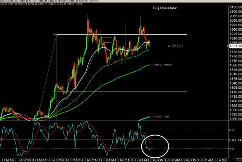The image size is (242, 162).
Task: Click the XAUUSD Weekly chart title
Action: 8,1
